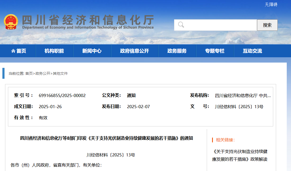291x171 pixels.
Task: Click the index number 699166855/2025-00002
Action: [x=62, y=95]
